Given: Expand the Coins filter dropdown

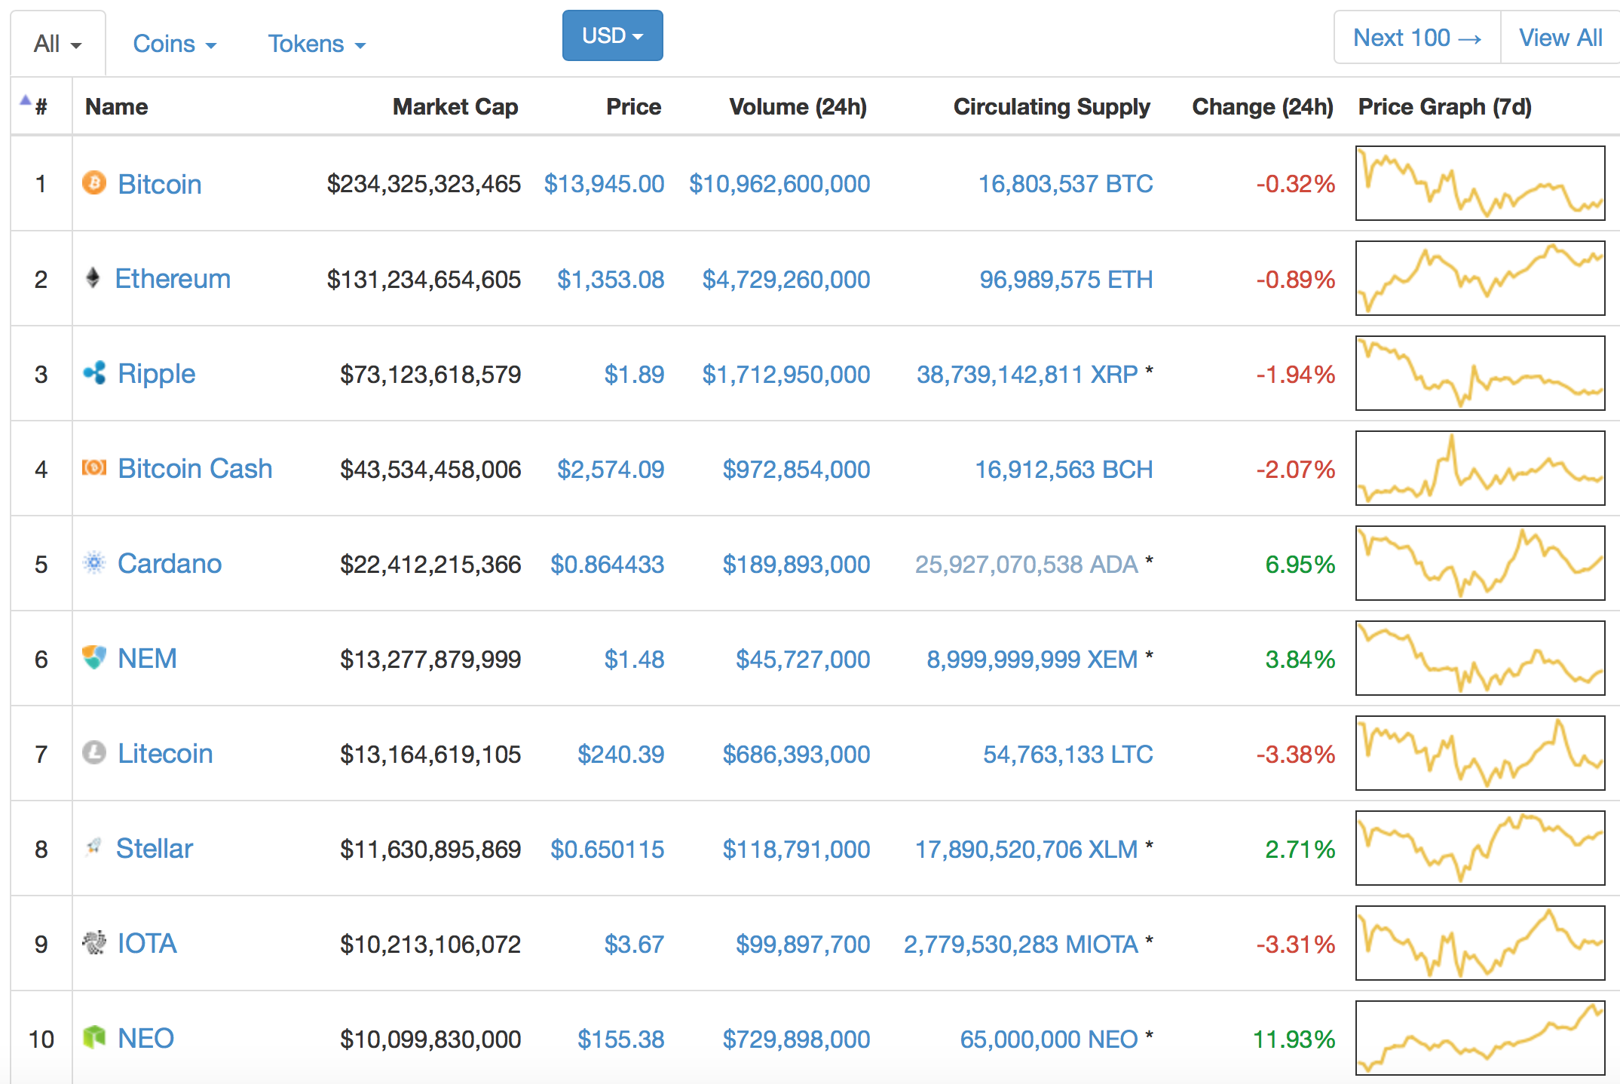Looking at the screenshot, I should click(x=174, y=44).
